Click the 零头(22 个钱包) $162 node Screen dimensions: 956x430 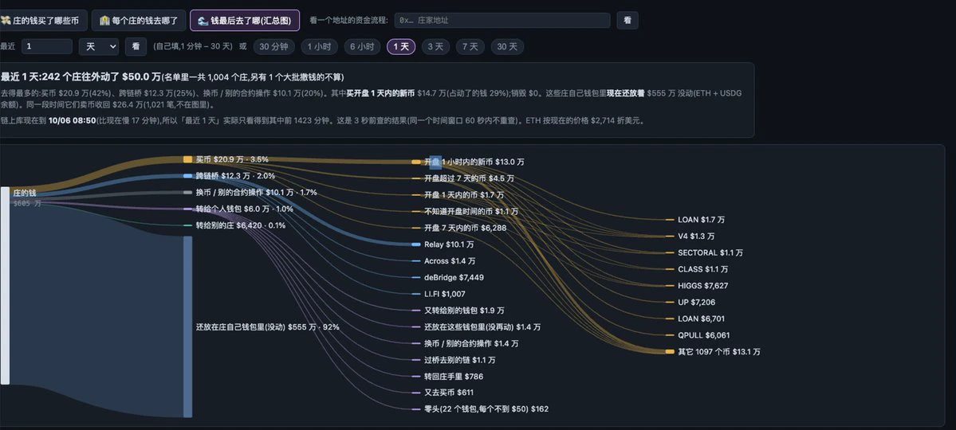pyautogui.click(x=486, y=409)
